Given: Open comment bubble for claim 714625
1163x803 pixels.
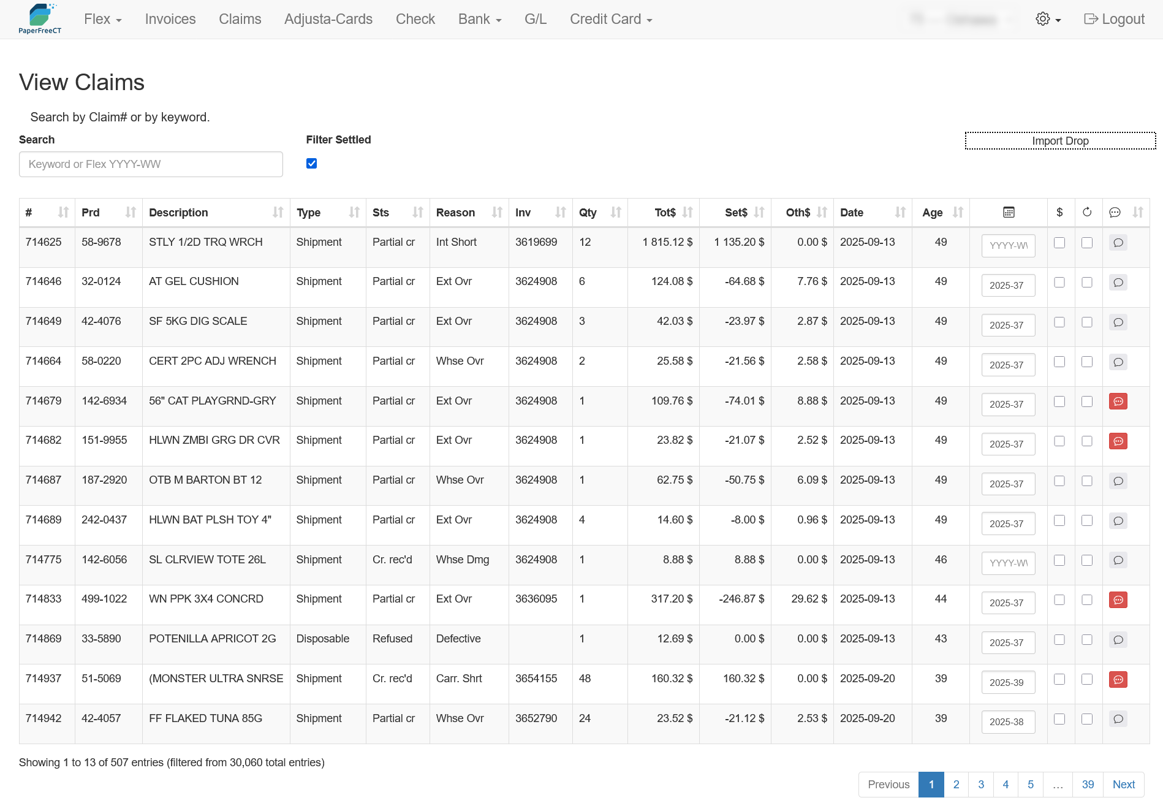Looking at the screenshot, I should point(1118,243).
